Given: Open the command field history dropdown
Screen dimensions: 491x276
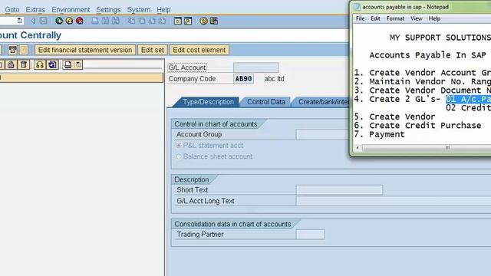Looking at the screenshot, I should point(19,21).
